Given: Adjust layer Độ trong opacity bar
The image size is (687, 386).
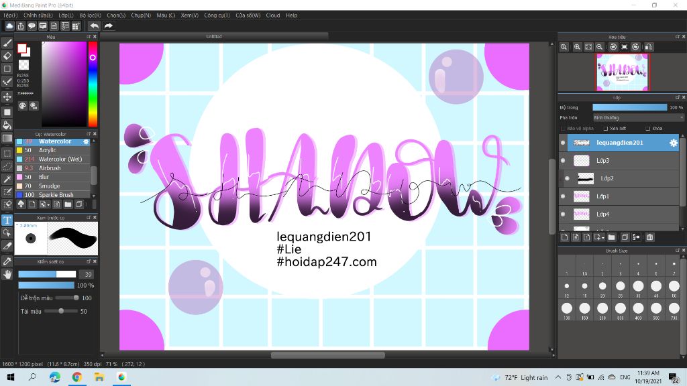Looking at the screenshot, I should coord(629,108).
